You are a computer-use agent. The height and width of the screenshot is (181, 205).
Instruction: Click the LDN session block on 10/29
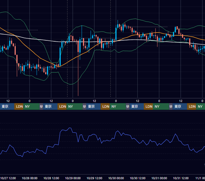(105, 106)
